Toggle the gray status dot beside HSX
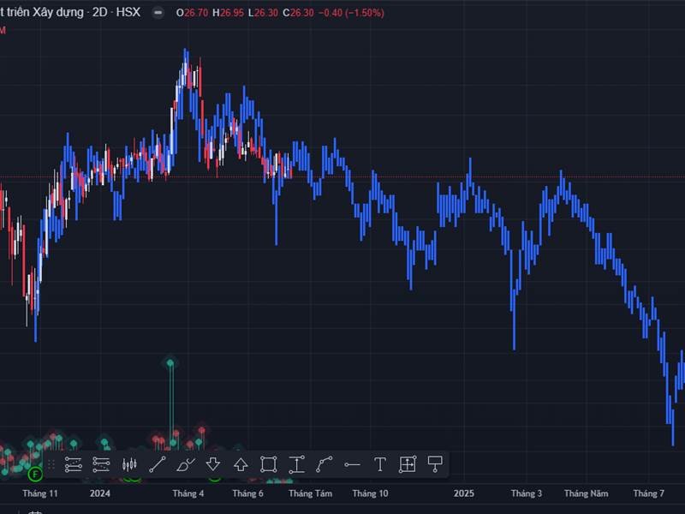Viewport: 685px width, 514px height. click(x=158, y=13)
